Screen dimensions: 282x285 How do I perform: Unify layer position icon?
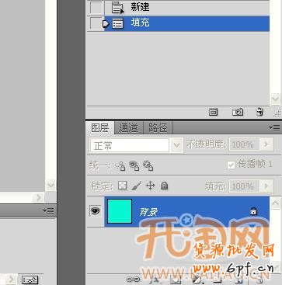(x=120, y=165)
